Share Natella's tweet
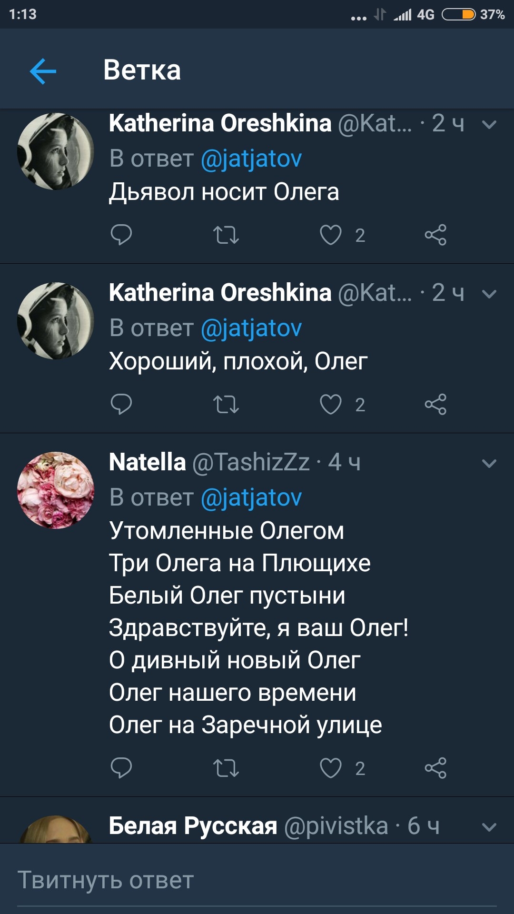This screenshot has height=914, width=514. [435, 768]
